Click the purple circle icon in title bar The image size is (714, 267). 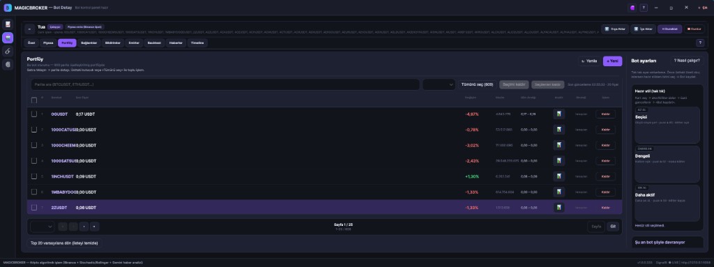632,8
